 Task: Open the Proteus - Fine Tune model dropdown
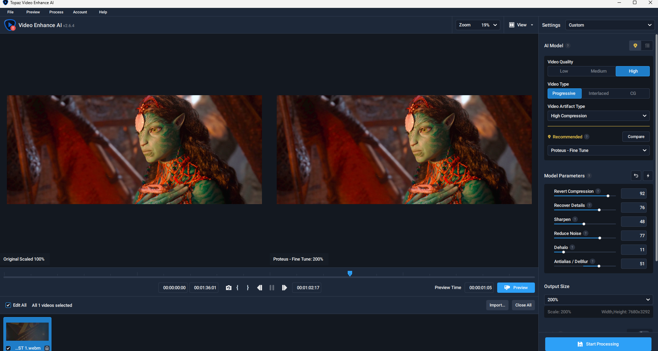[598, 150]
